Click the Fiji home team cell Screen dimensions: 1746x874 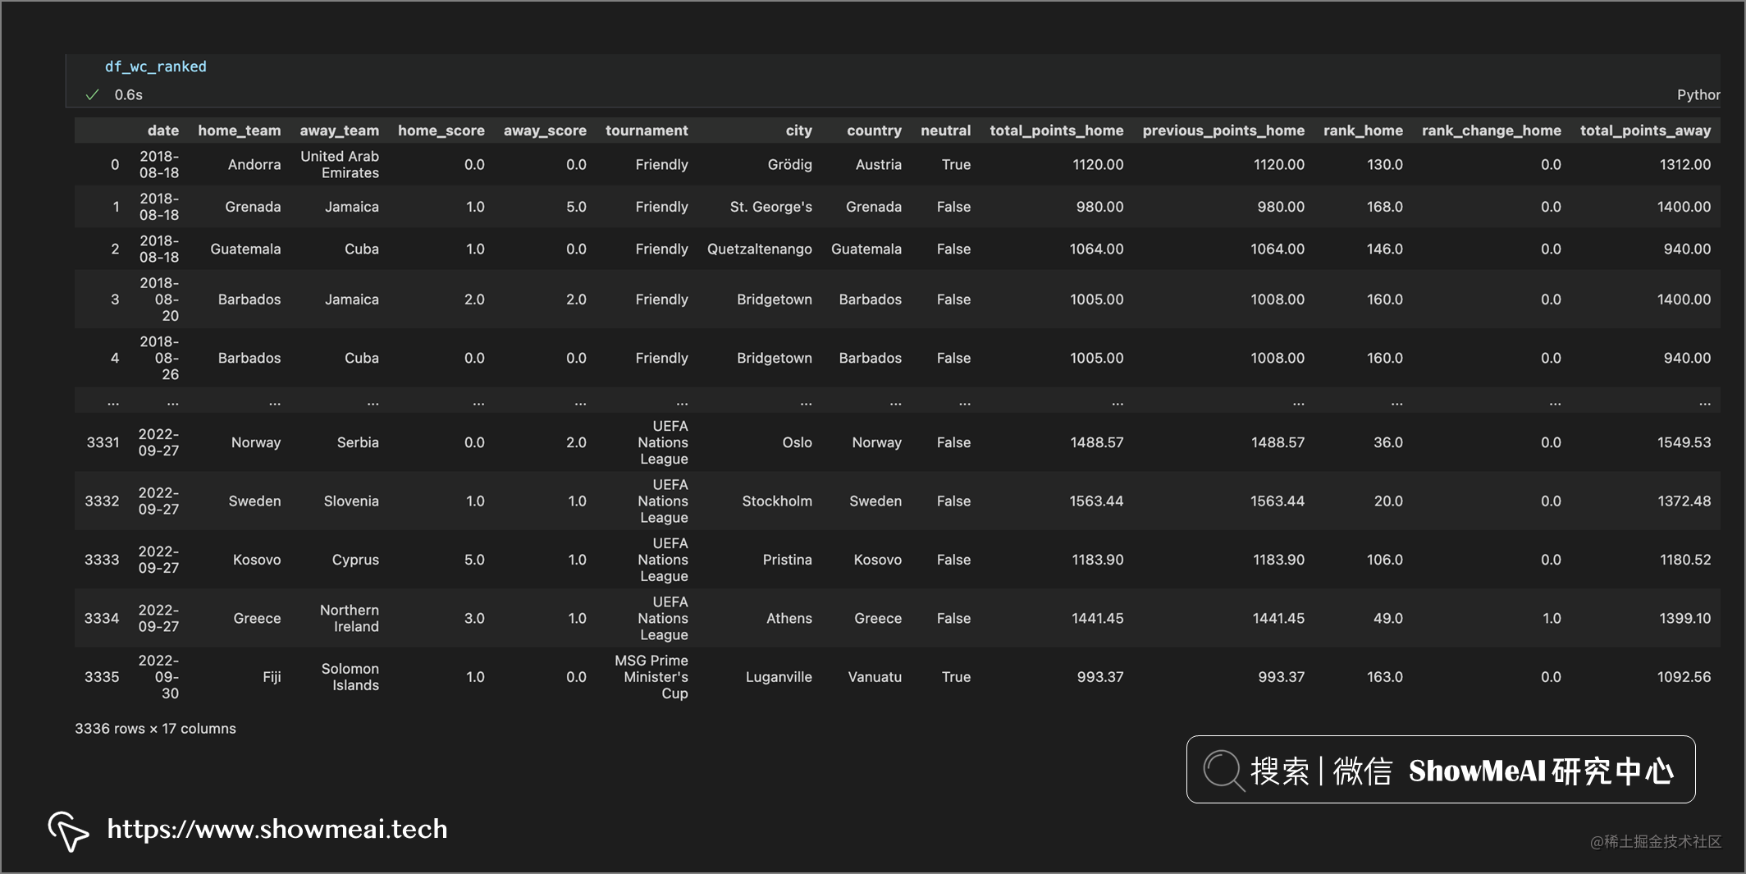pos(272,677)
